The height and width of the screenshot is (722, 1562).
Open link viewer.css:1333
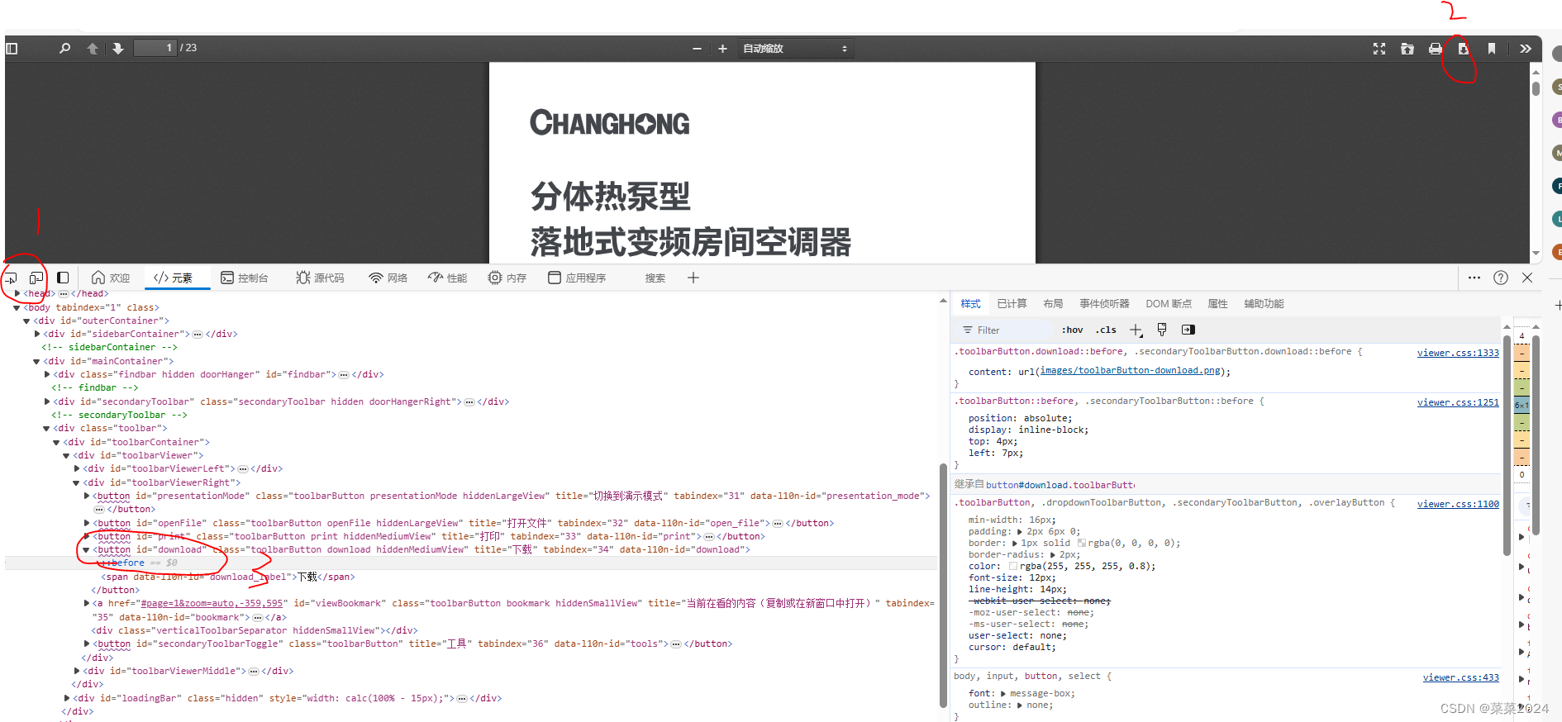pyautogui.click(x=1458, y=353)
